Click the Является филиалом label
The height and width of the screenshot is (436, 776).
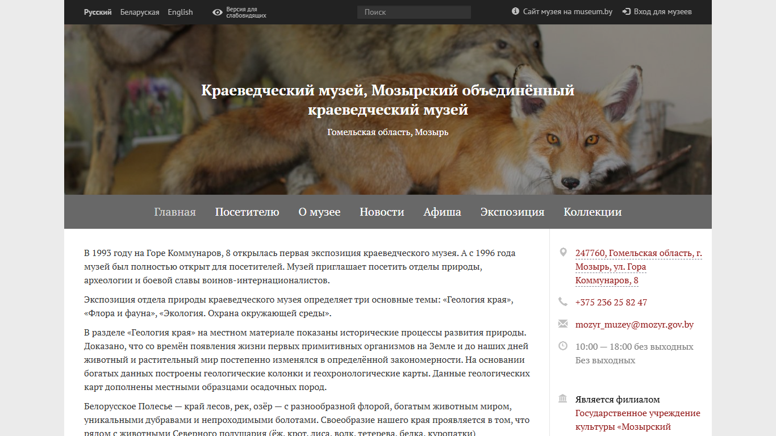(618, 400)
